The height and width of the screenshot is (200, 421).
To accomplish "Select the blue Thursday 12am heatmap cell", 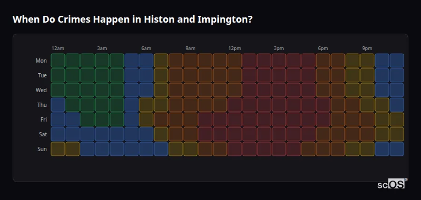I will coord(58,105).
